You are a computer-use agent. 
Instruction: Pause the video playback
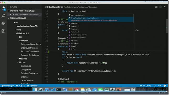tap(1, 93)
